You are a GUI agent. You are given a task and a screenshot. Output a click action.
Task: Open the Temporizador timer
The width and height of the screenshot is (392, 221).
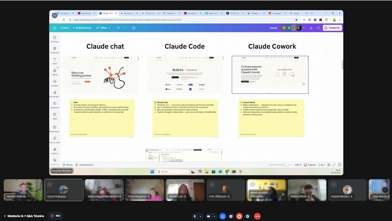[84, 165]
